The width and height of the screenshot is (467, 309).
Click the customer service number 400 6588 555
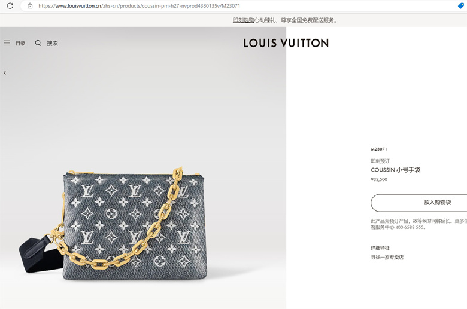[409, 227]
